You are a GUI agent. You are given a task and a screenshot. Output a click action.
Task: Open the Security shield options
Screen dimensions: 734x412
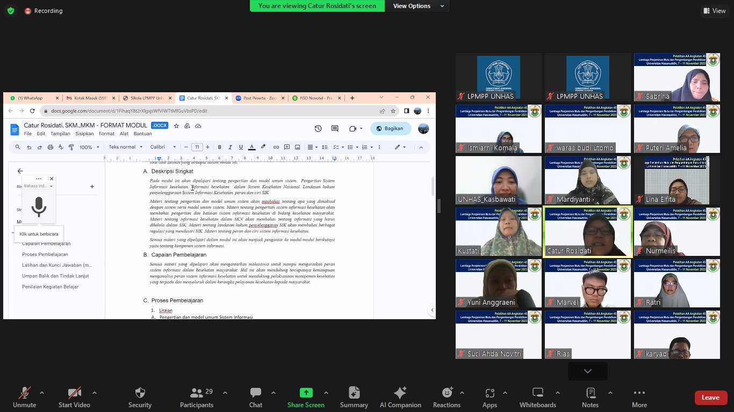pos(140,397)
